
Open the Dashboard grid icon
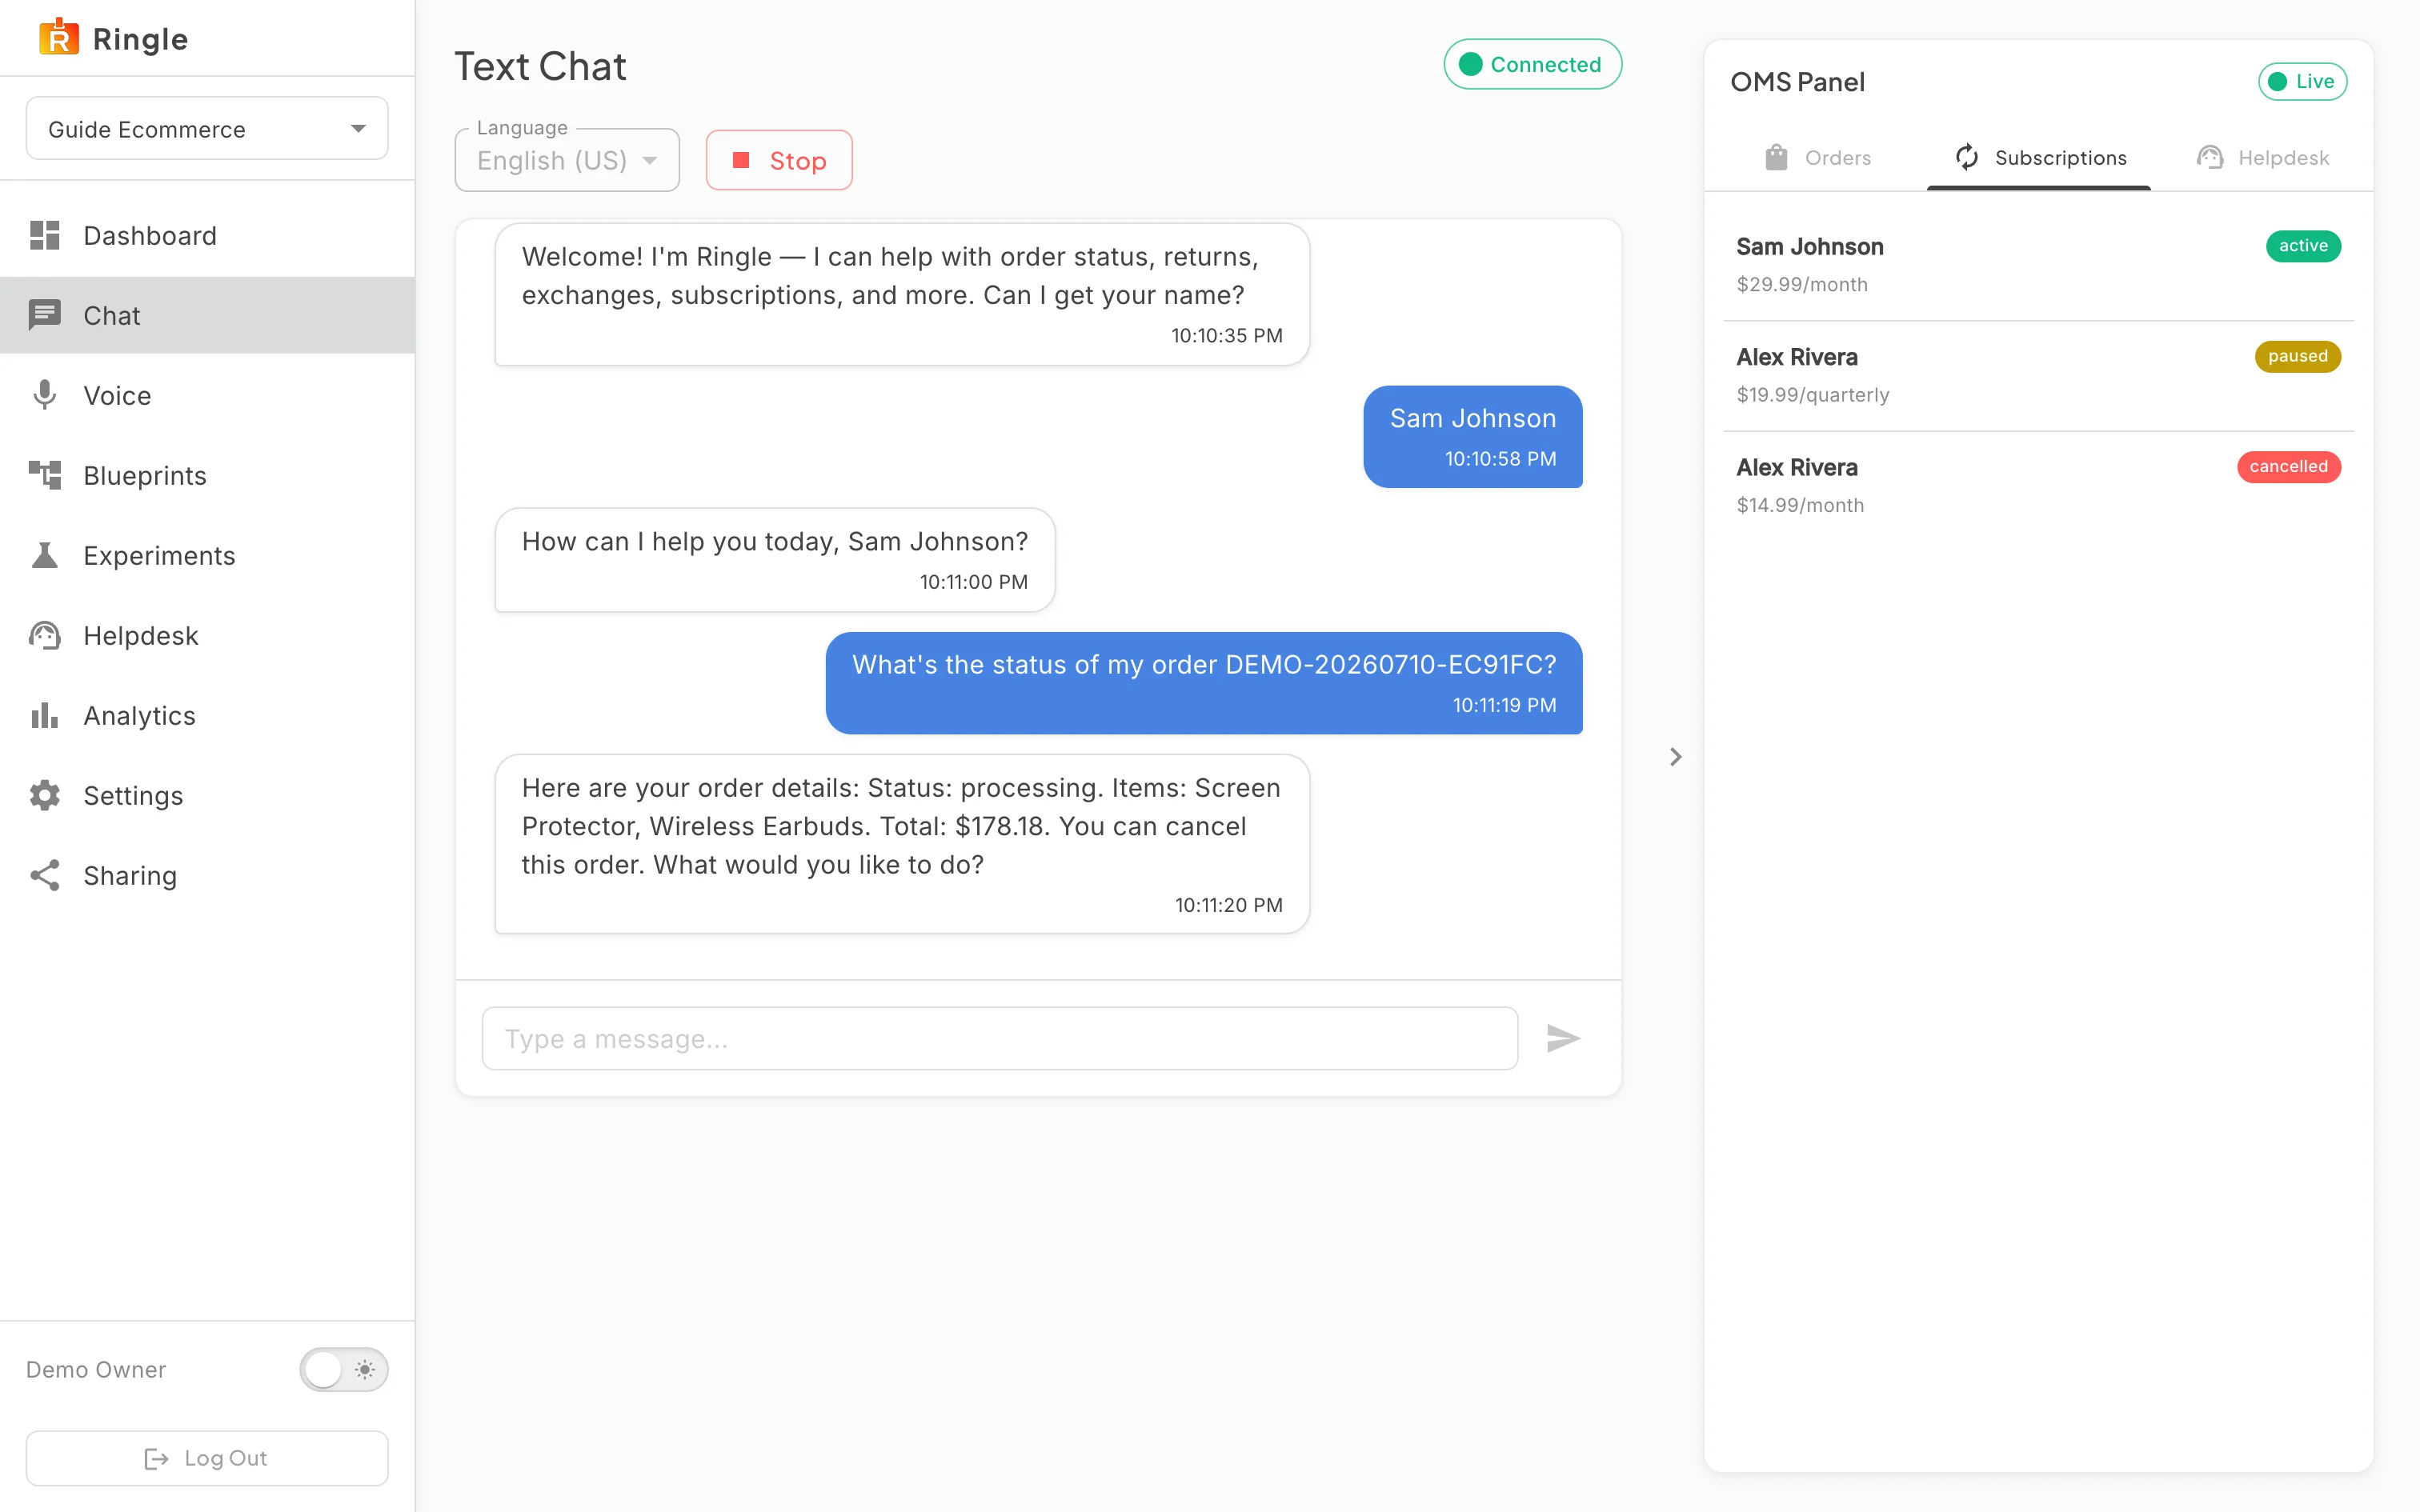45,235
